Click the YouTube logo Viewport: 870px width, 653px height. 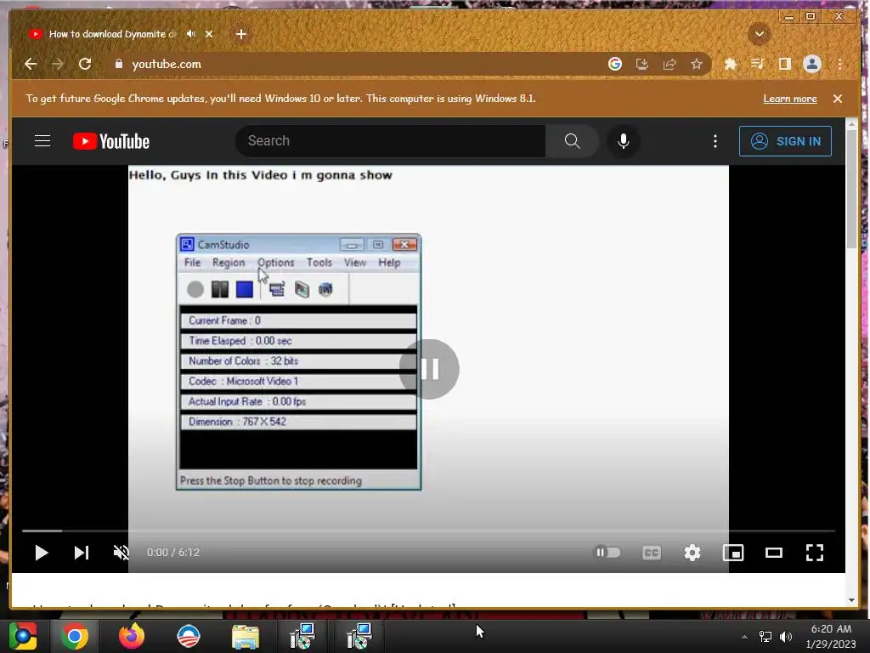tap(111, 141)
